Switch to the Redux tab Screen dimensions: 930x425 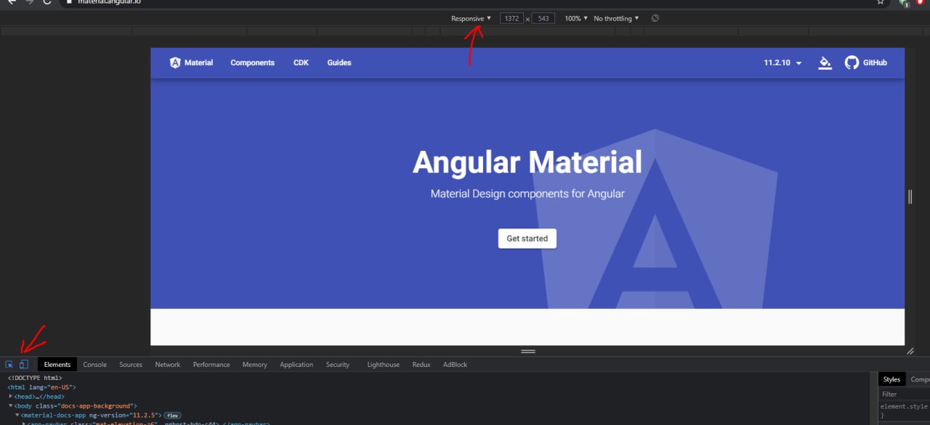coord(421,364)
